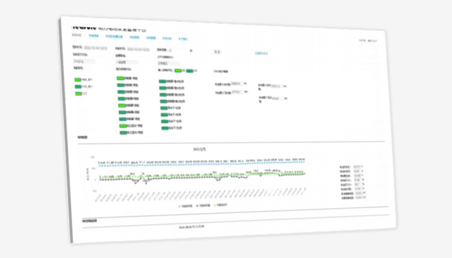The width and height of the screenshot is (452, 258).
Task: Open the blue link right of the query button
Action: 262,54
